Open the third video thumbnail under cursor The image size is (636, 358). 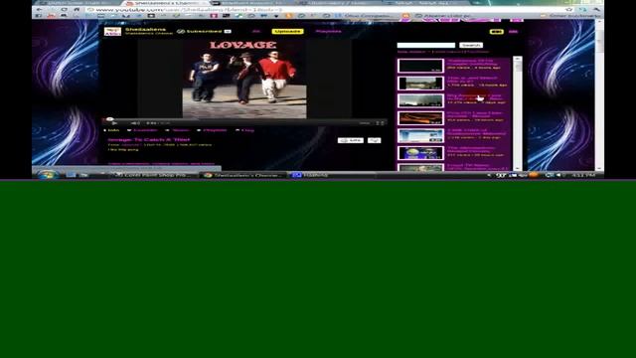pyautogui.click(x=420, y=100)
